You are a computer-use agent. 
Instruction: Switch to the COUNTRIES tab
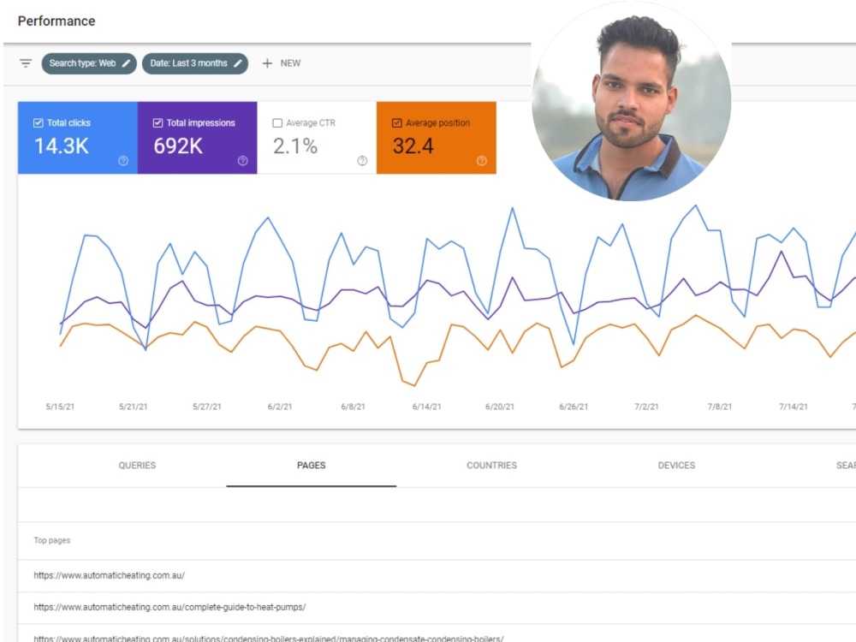click(491, 465)
